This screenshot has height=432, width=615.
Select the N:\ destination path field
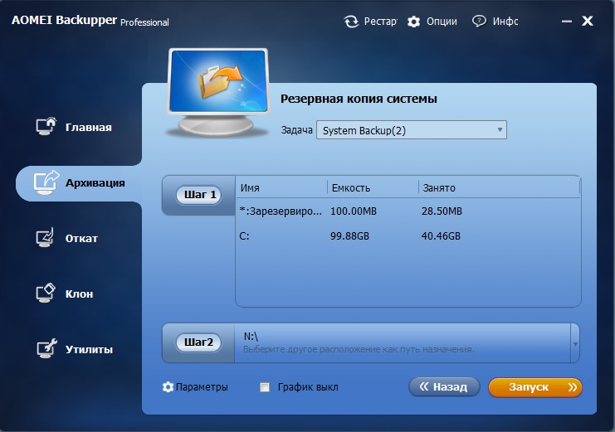[x=403, y=343]
